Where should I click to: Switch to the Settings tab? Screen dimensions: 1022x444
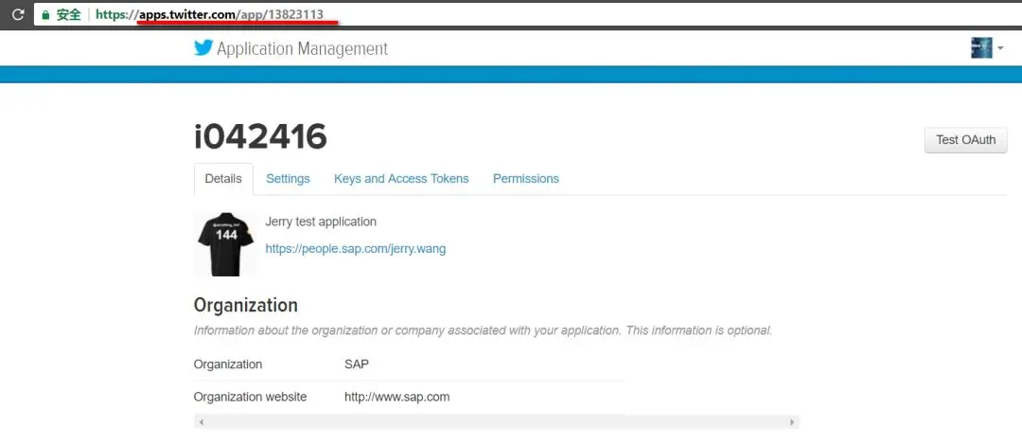[x=288, y=179]
